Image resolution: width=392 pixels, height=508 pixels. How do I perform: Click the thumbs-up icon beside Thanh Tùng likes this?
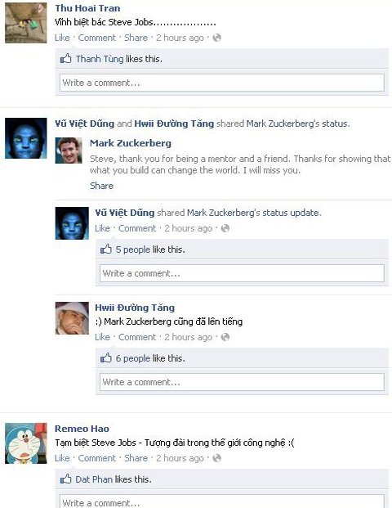click(x=65, y=59)
